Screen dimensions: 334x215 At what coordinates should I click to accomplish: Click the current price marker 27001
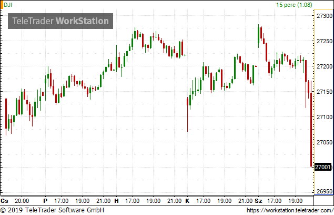coord(323,167)
